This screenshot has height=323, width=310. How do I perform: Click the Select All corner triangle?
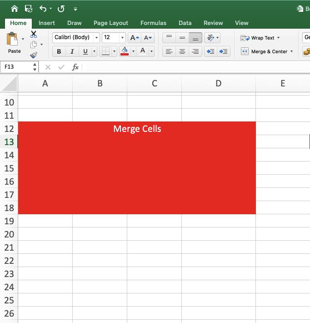click(9, 84)
